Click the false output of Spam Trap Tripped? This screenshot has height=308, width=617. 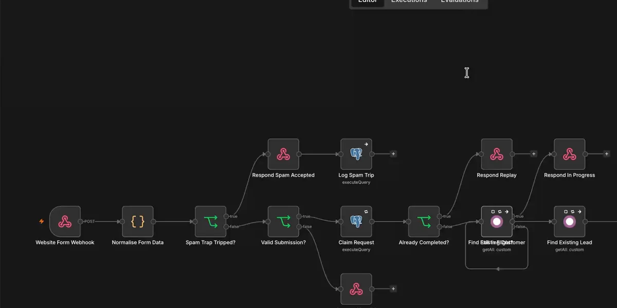coord(227,227)
